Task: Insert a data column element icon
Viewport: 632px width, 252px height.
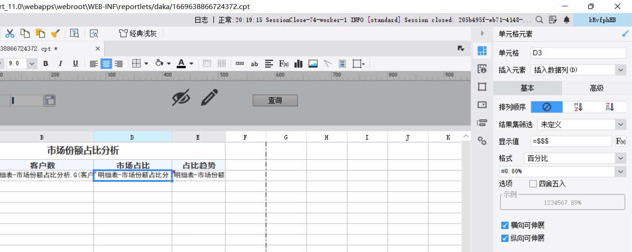Action: pos(240,64)
